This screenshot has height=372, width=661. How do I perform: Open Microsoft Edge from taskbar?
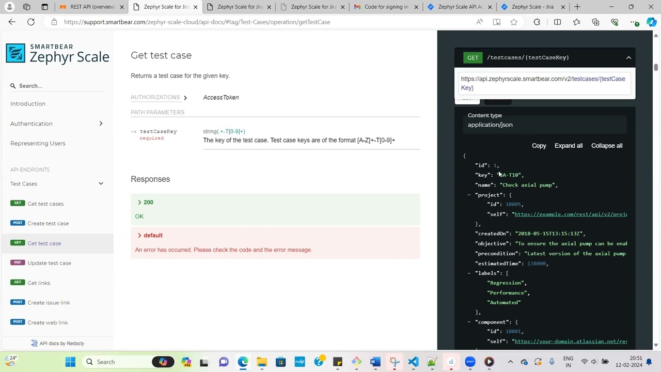[x=243, y=362]
